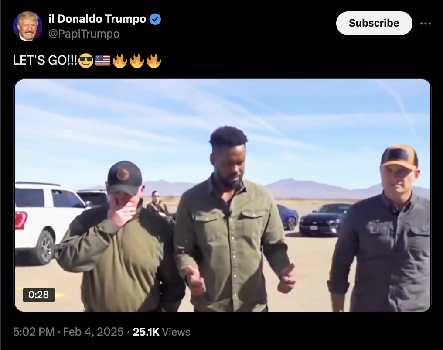The width and height of the screenshot is (443, 350).
Task: Open the il Donaldo Trumpo display name
Action: click(x=97, y=19)
